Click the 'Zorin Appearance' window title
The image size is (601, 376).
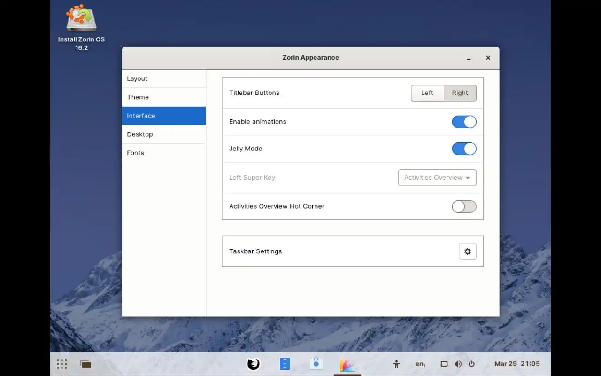(x=310, y=57)
